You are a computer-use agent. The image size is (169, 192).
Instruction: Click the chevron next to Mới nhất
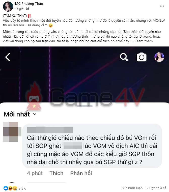point(35,114)
